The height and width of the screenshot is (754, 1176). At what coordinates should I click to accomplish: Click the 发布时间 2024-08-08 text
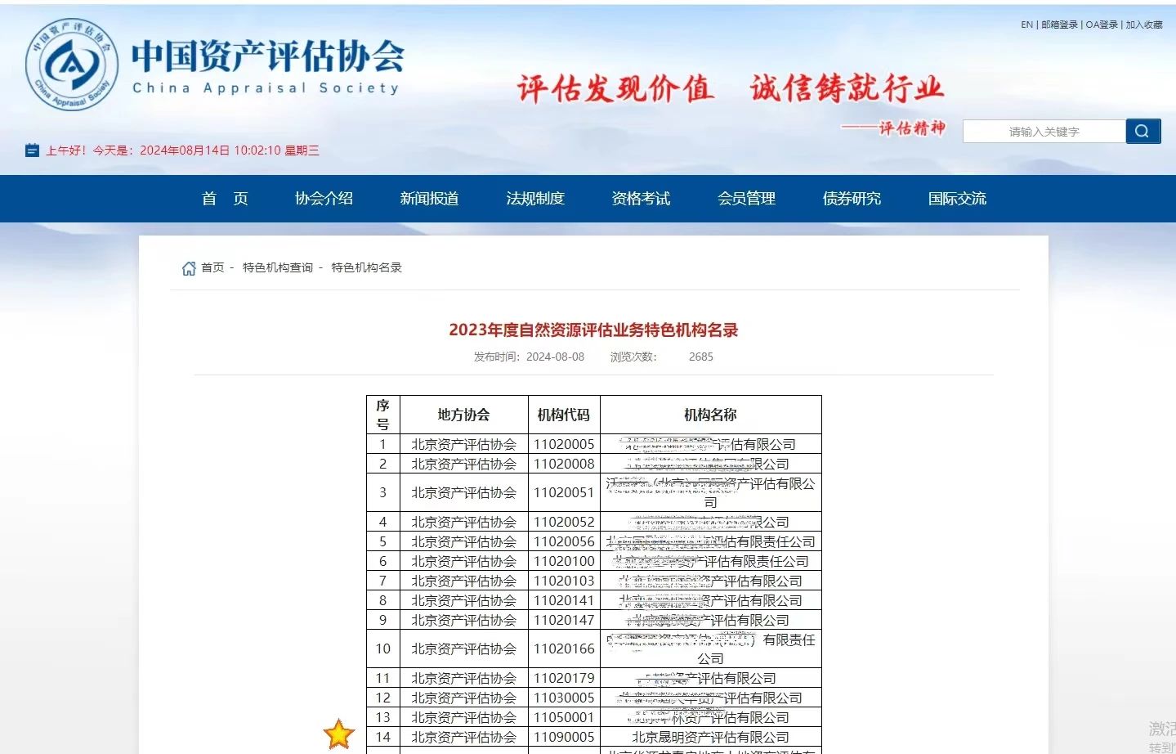(x=530, y=357)
